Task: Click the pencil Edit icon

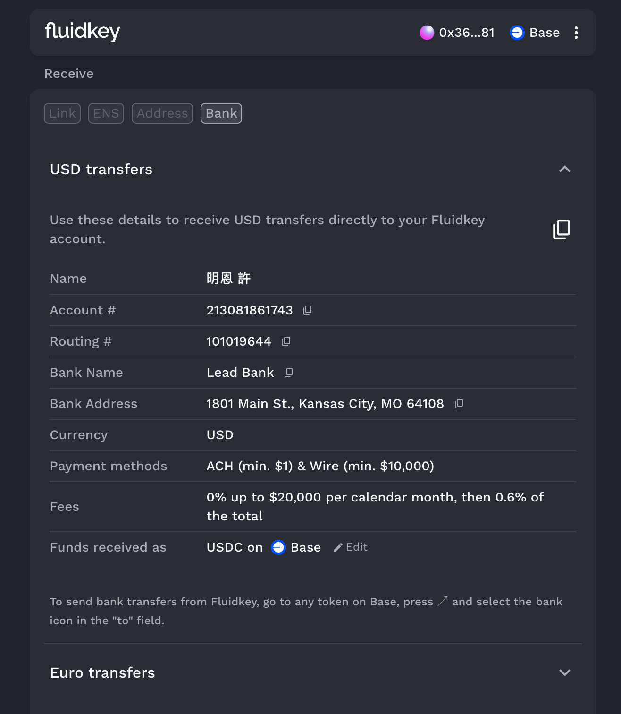Action: 338,547
